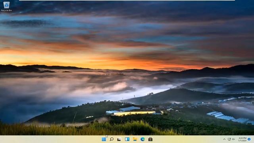
Task: Open network status tray icon
Action: (229, 139)
